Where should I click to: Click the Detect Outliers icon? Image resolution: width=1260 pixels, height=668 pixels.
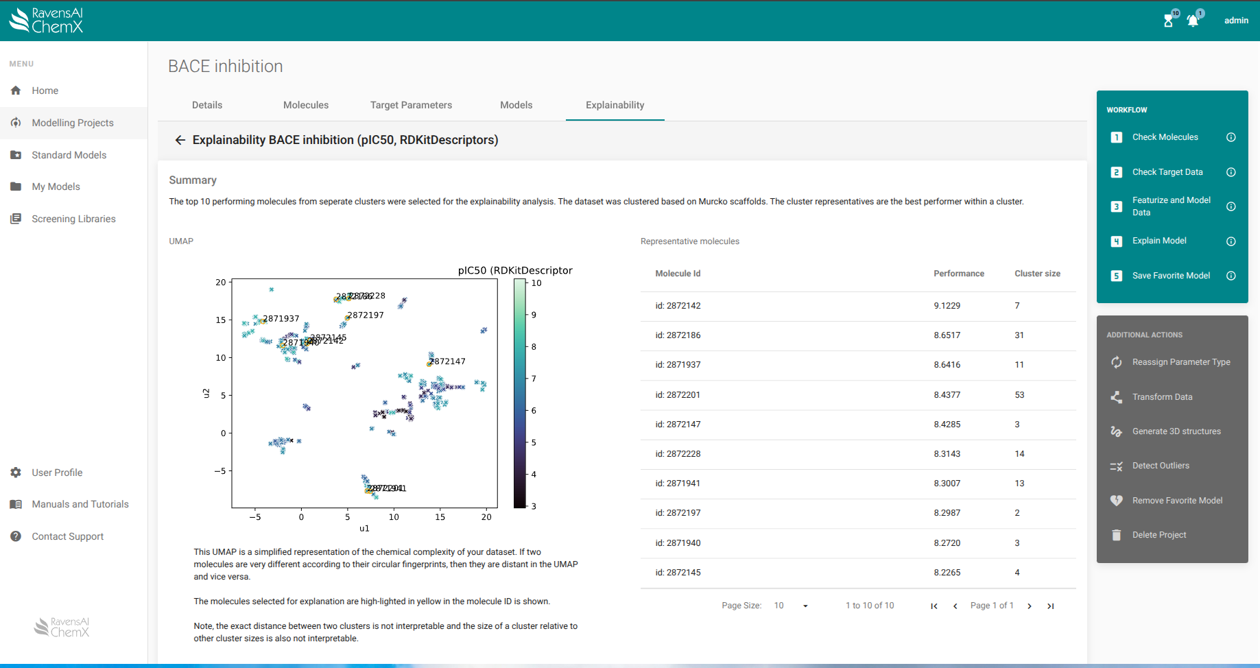pos(1116,466)
